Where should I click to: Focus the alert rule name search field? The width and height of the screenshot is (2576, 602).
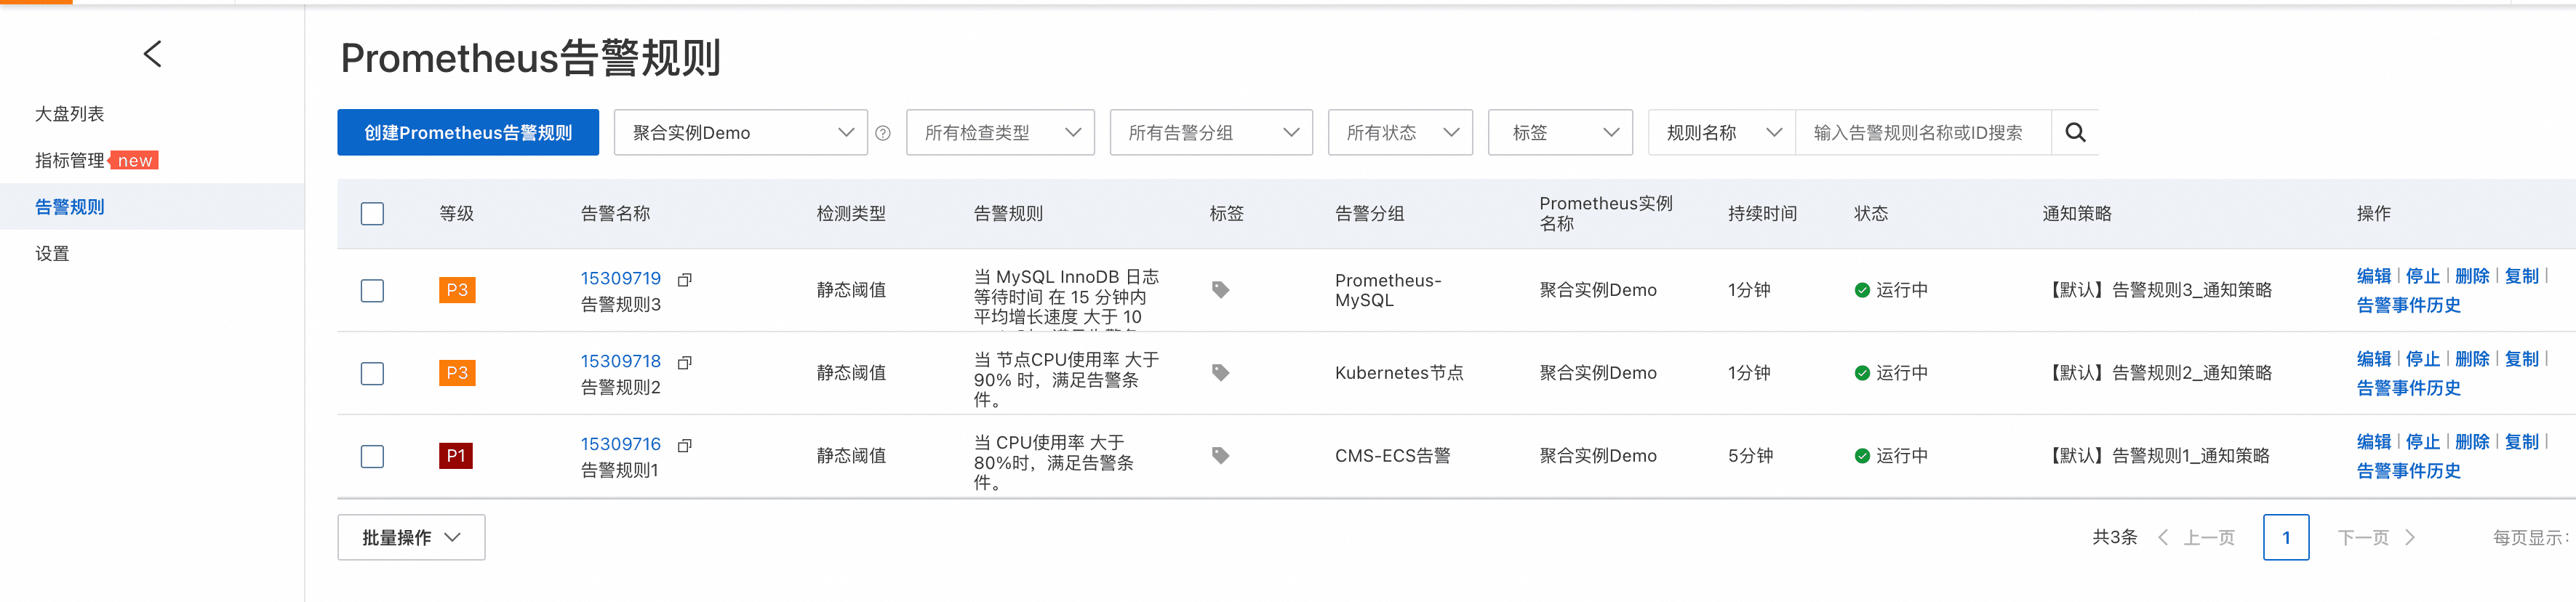point(1920,133)
